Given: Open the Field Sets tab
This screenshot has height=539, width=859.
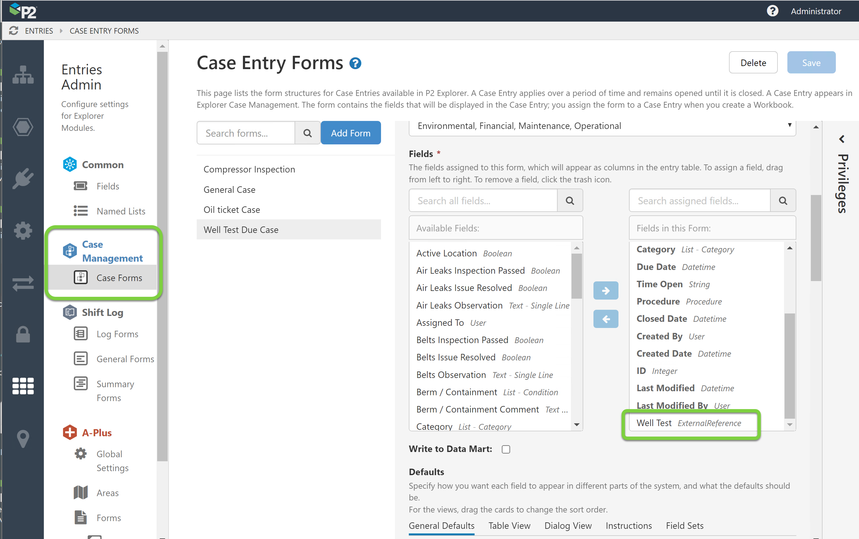Looking at the screenshot, I should tap(684, 525).
